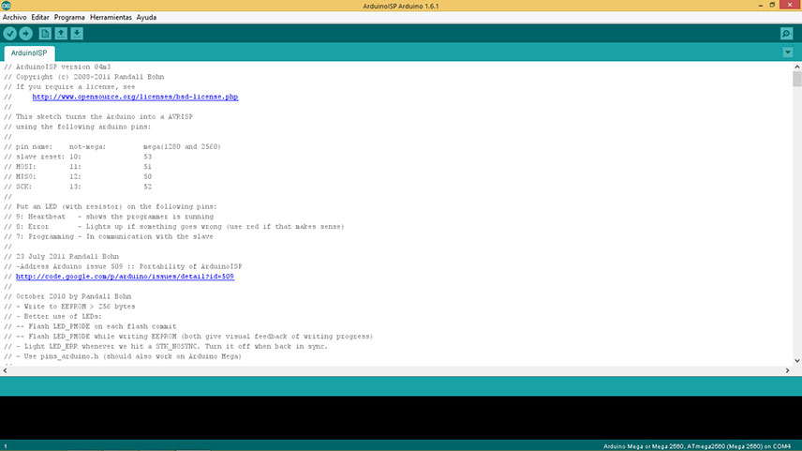Click the 'Light LED_ERR whenever' comment line
Screen dimensions: 802x451
coord(166,347)
